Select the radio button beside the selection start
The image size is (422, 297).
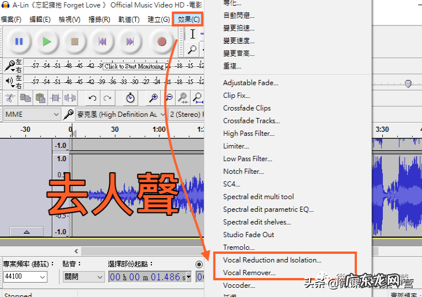coord(199,264)
